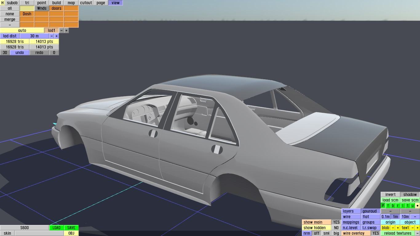Toggle the shadow option
This screenshot has width=420, height=236.
pos(410,195)
